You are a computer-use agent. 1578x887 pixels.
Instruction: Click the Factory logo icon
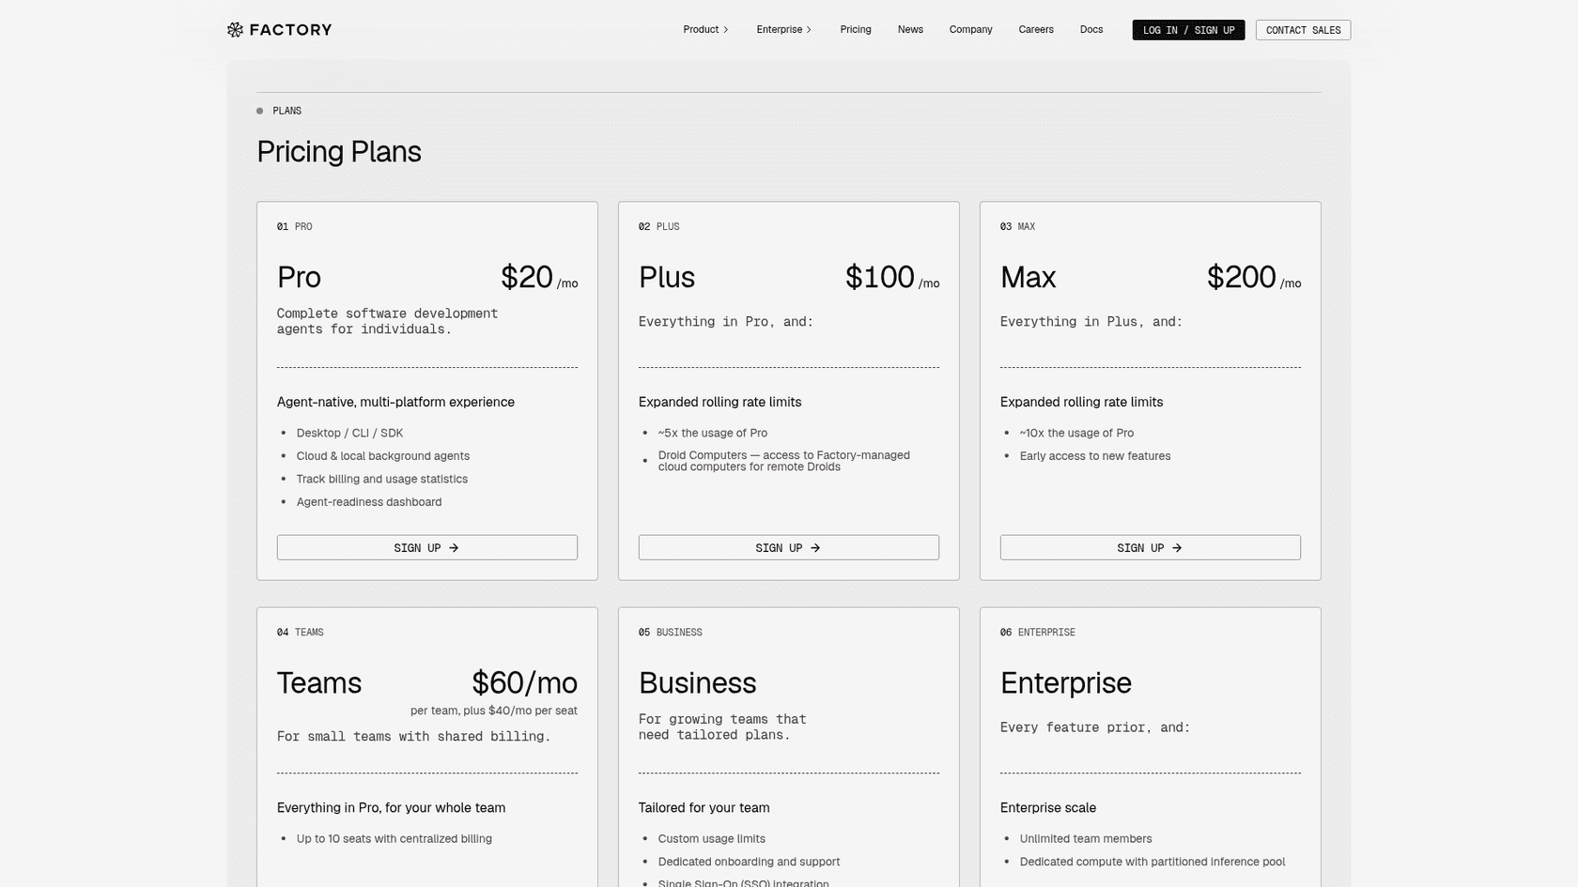pos(235,30)
